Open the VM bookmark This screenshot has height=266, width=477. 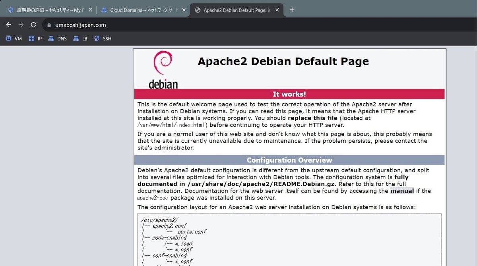tap(14, 39)
